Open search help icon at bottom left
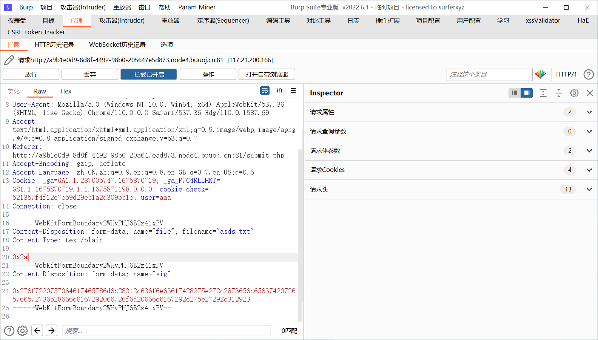This screenshot has width=598, height=340. tap(9, 331)
